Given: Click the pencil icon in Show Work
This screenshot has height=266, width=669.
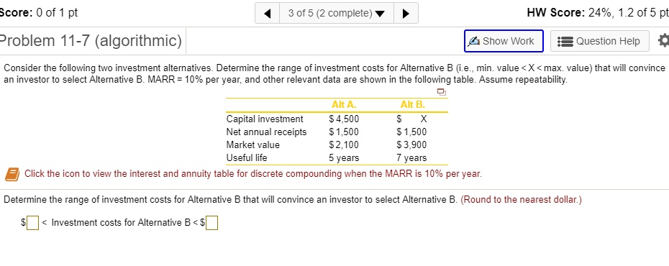Looking at the screenshot, I should click(x=475, y=42).
